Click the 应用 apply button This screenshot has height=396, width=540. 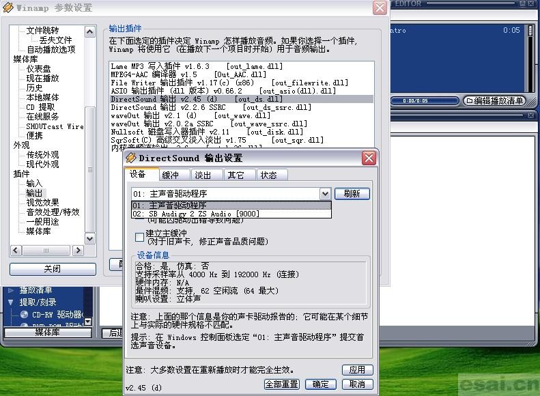pyautogui.click(x=357, y=369)
